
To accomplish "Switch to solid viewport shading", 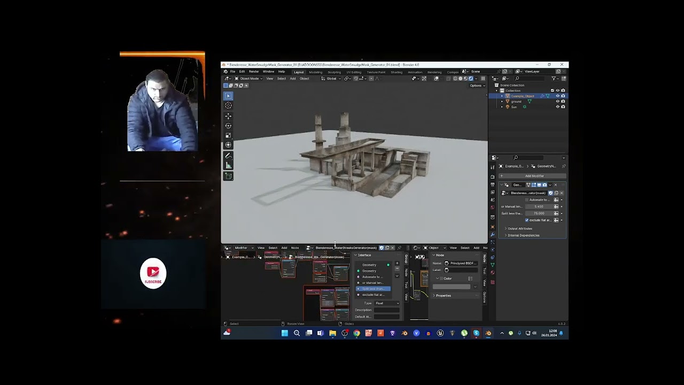I will point(460,79).
